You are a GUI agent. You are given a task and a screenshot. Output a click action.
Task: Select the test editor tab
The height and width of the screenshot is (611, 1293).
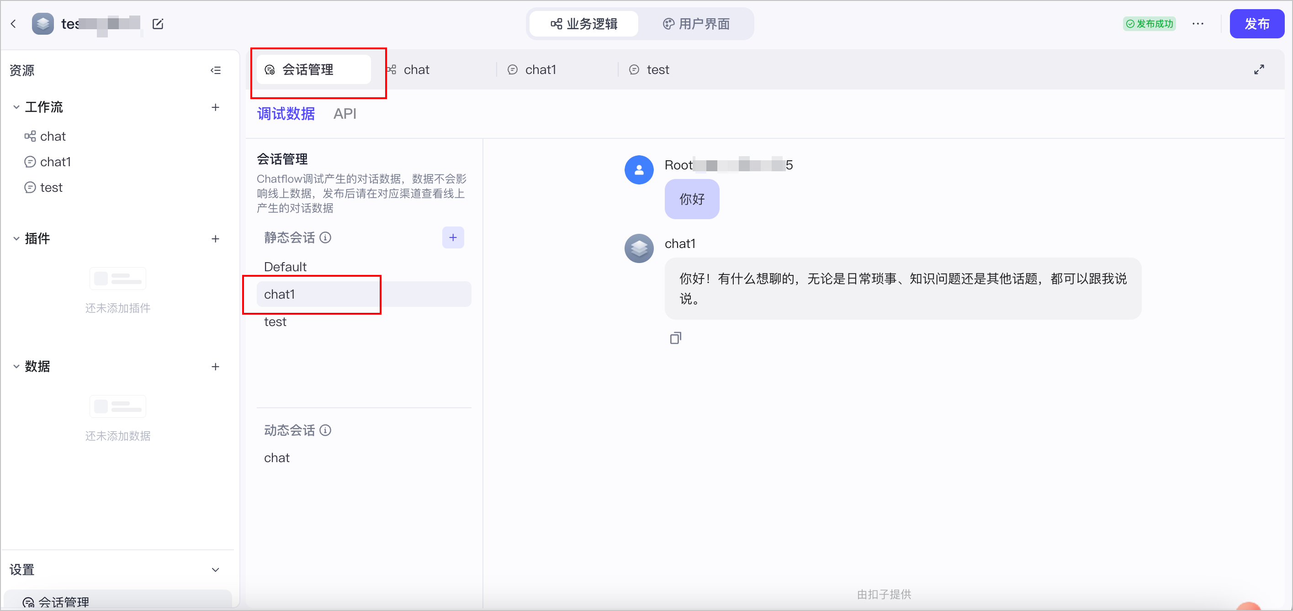[x=678, y=70]
